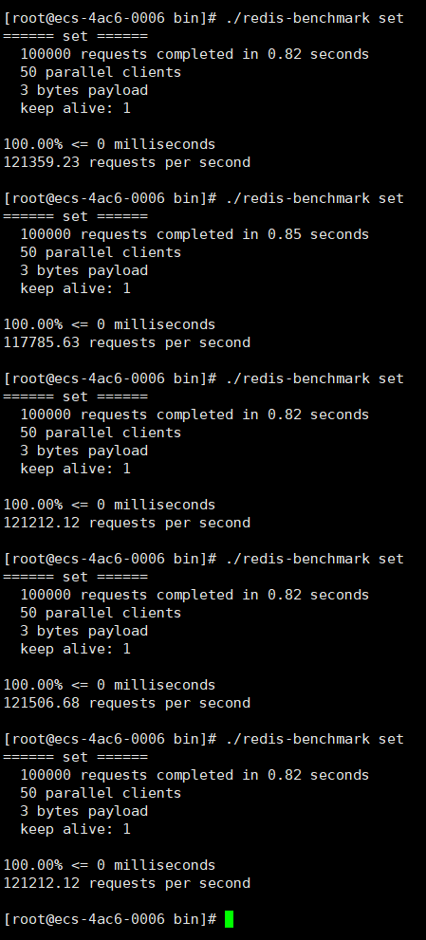Click the first '====== set ======' header

[76, 37]
